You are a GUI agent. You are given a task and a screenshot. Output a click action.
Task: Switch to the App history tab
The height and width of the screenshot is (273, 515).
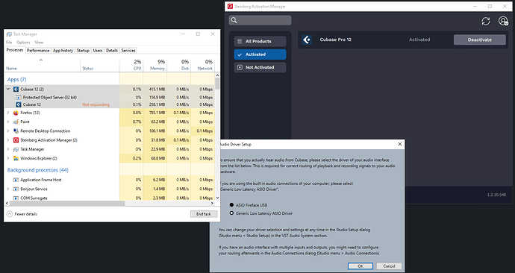[x=63, y=51]
